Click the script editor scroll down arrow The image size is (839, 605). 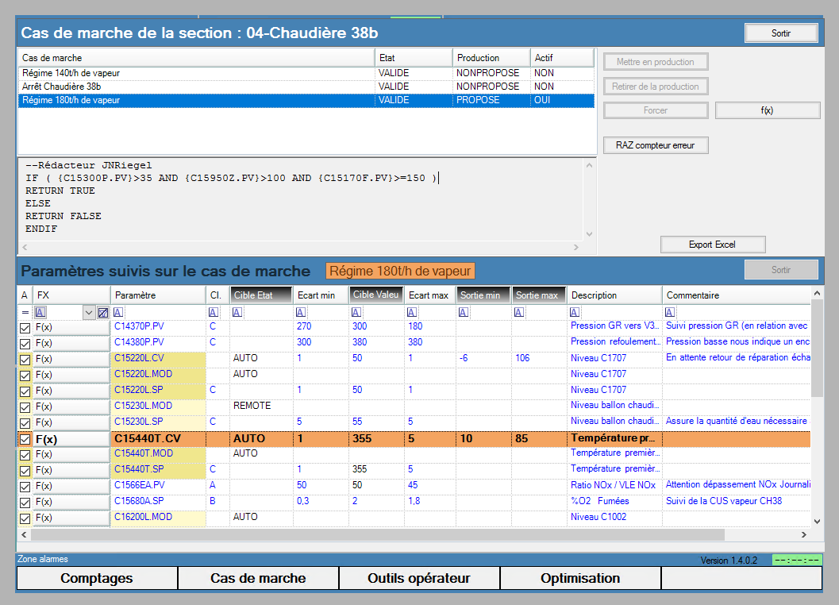tap(590, 234)
